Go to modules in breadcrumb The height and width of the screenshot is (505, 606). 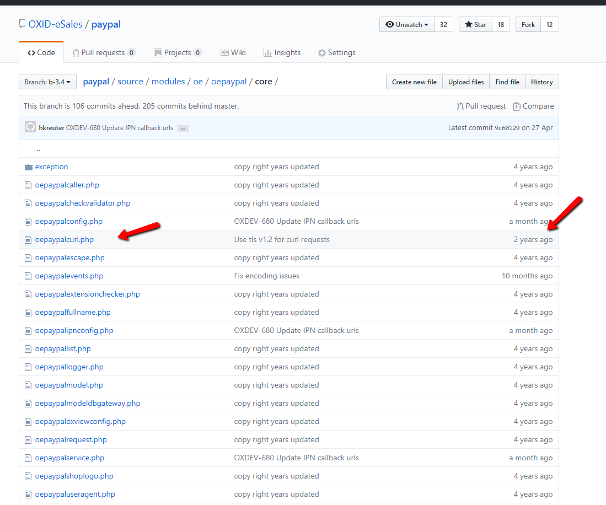[x=168, y=82]
